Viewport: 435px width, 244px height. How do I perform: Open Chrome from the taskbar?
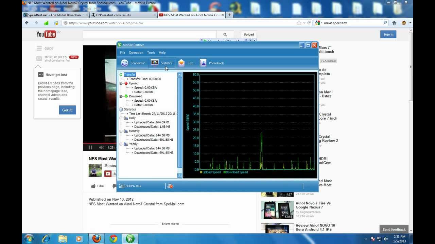113,239
